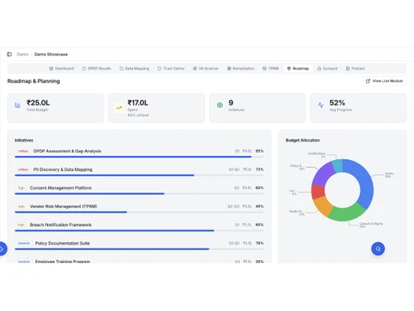Click the critical badge on DPDP Assessment
The height and width of the screenshot is (311, 414).
coord(23,151)
